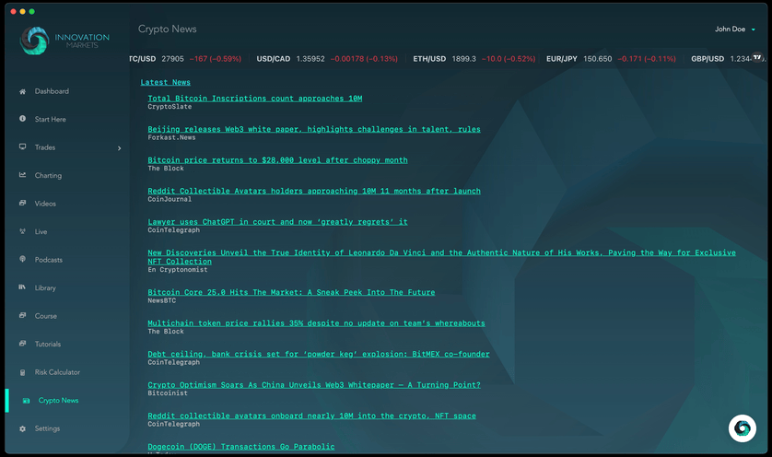Click the Tutorials icon in sidebar
The height and width of the screenshot is (457, 772).
[x=22, y=344]
